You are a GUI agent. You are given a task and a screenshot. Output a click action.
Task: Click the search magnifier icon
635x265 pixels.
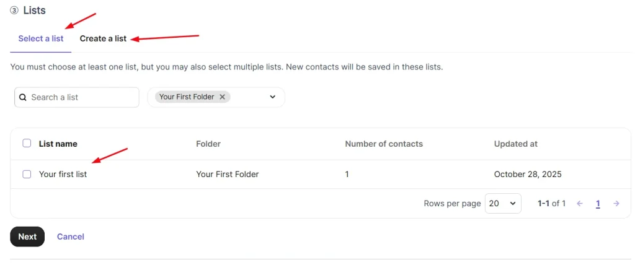click(23, 97)
